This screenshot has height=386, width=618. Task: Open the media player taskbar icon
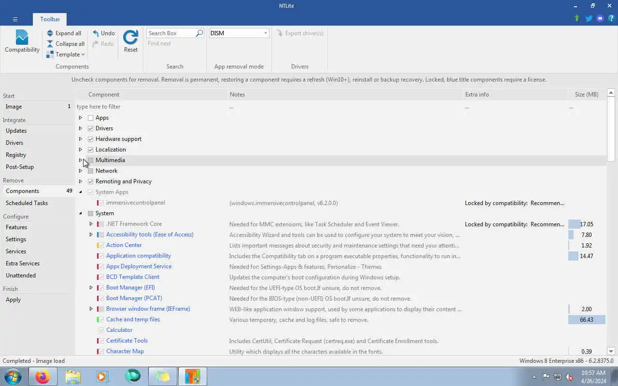pyautogui.click(x=102, y=376)
